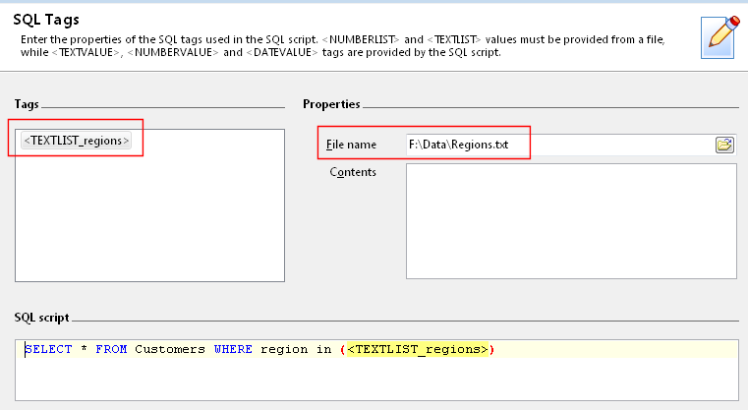Click the Customers table name in script
The height and width of the screenshot is (410, 748).
[x=170, y=349]
